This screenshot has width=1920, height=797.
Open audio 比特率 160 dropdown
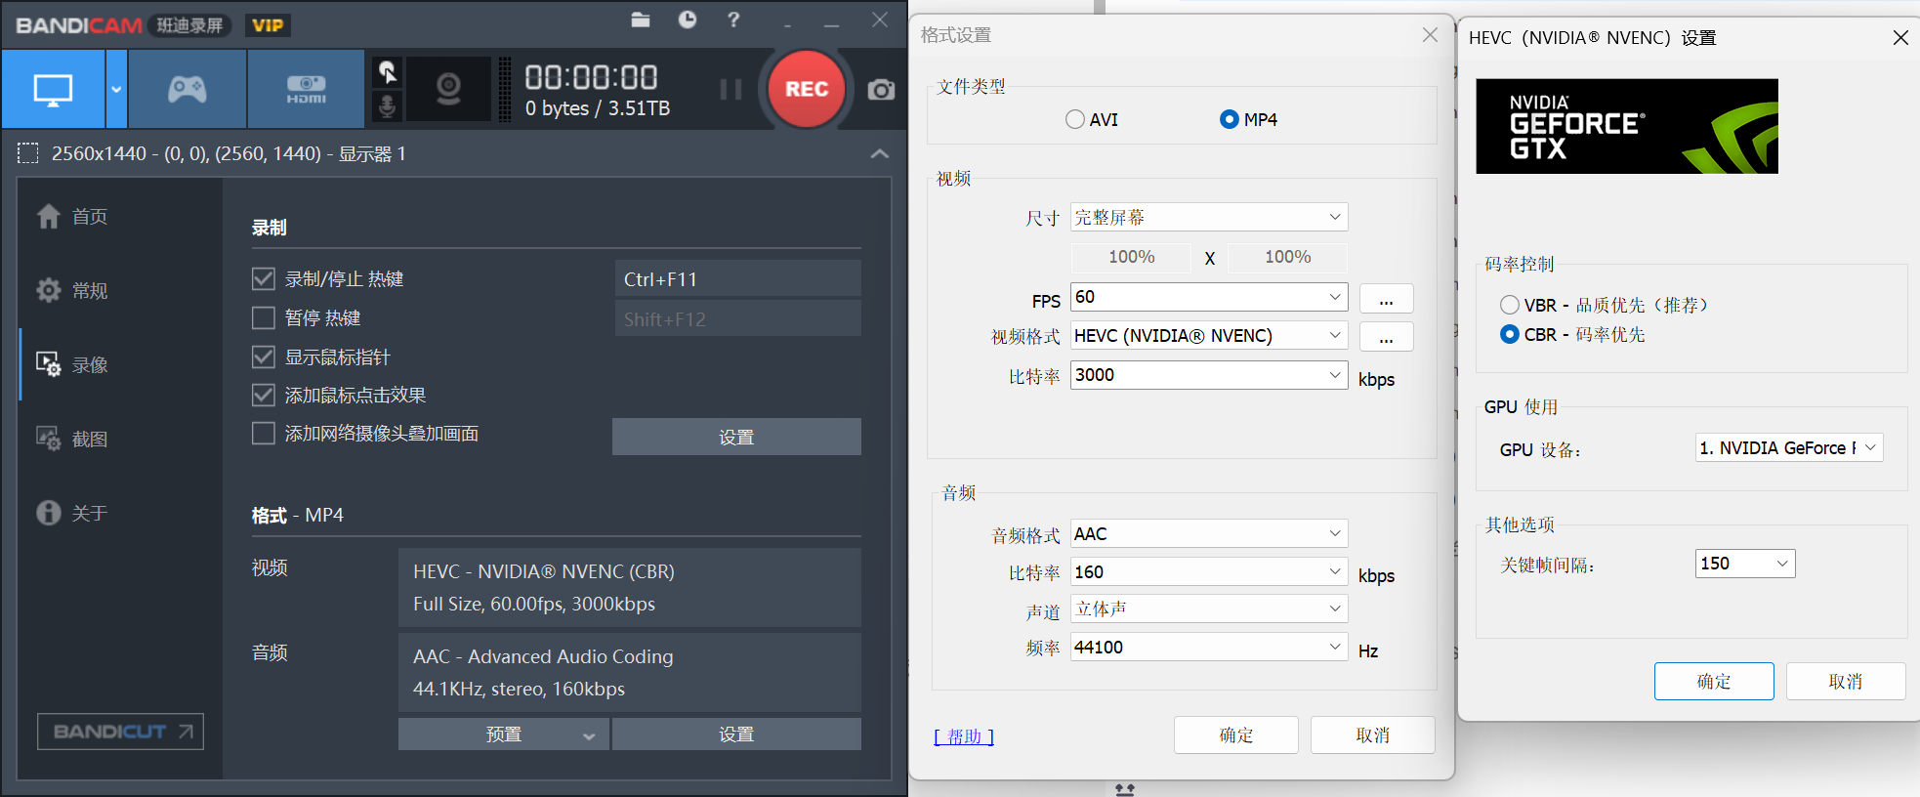pos(1209,572)
